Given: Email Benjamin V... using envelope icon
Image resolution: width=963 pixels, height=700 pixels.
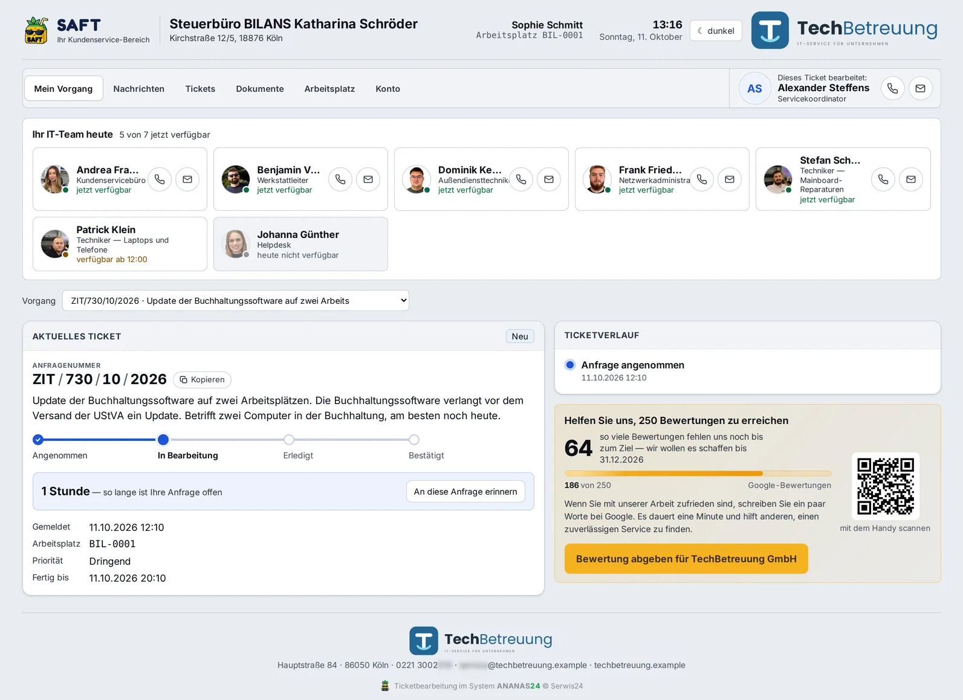Looking at the screenshot, I should 368,179.
